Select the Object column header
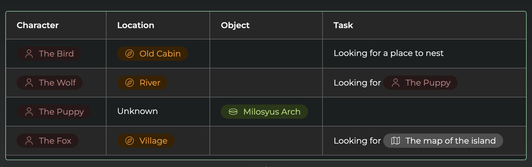Viewport: 532px width, 167px height. [x=235, y=25]
